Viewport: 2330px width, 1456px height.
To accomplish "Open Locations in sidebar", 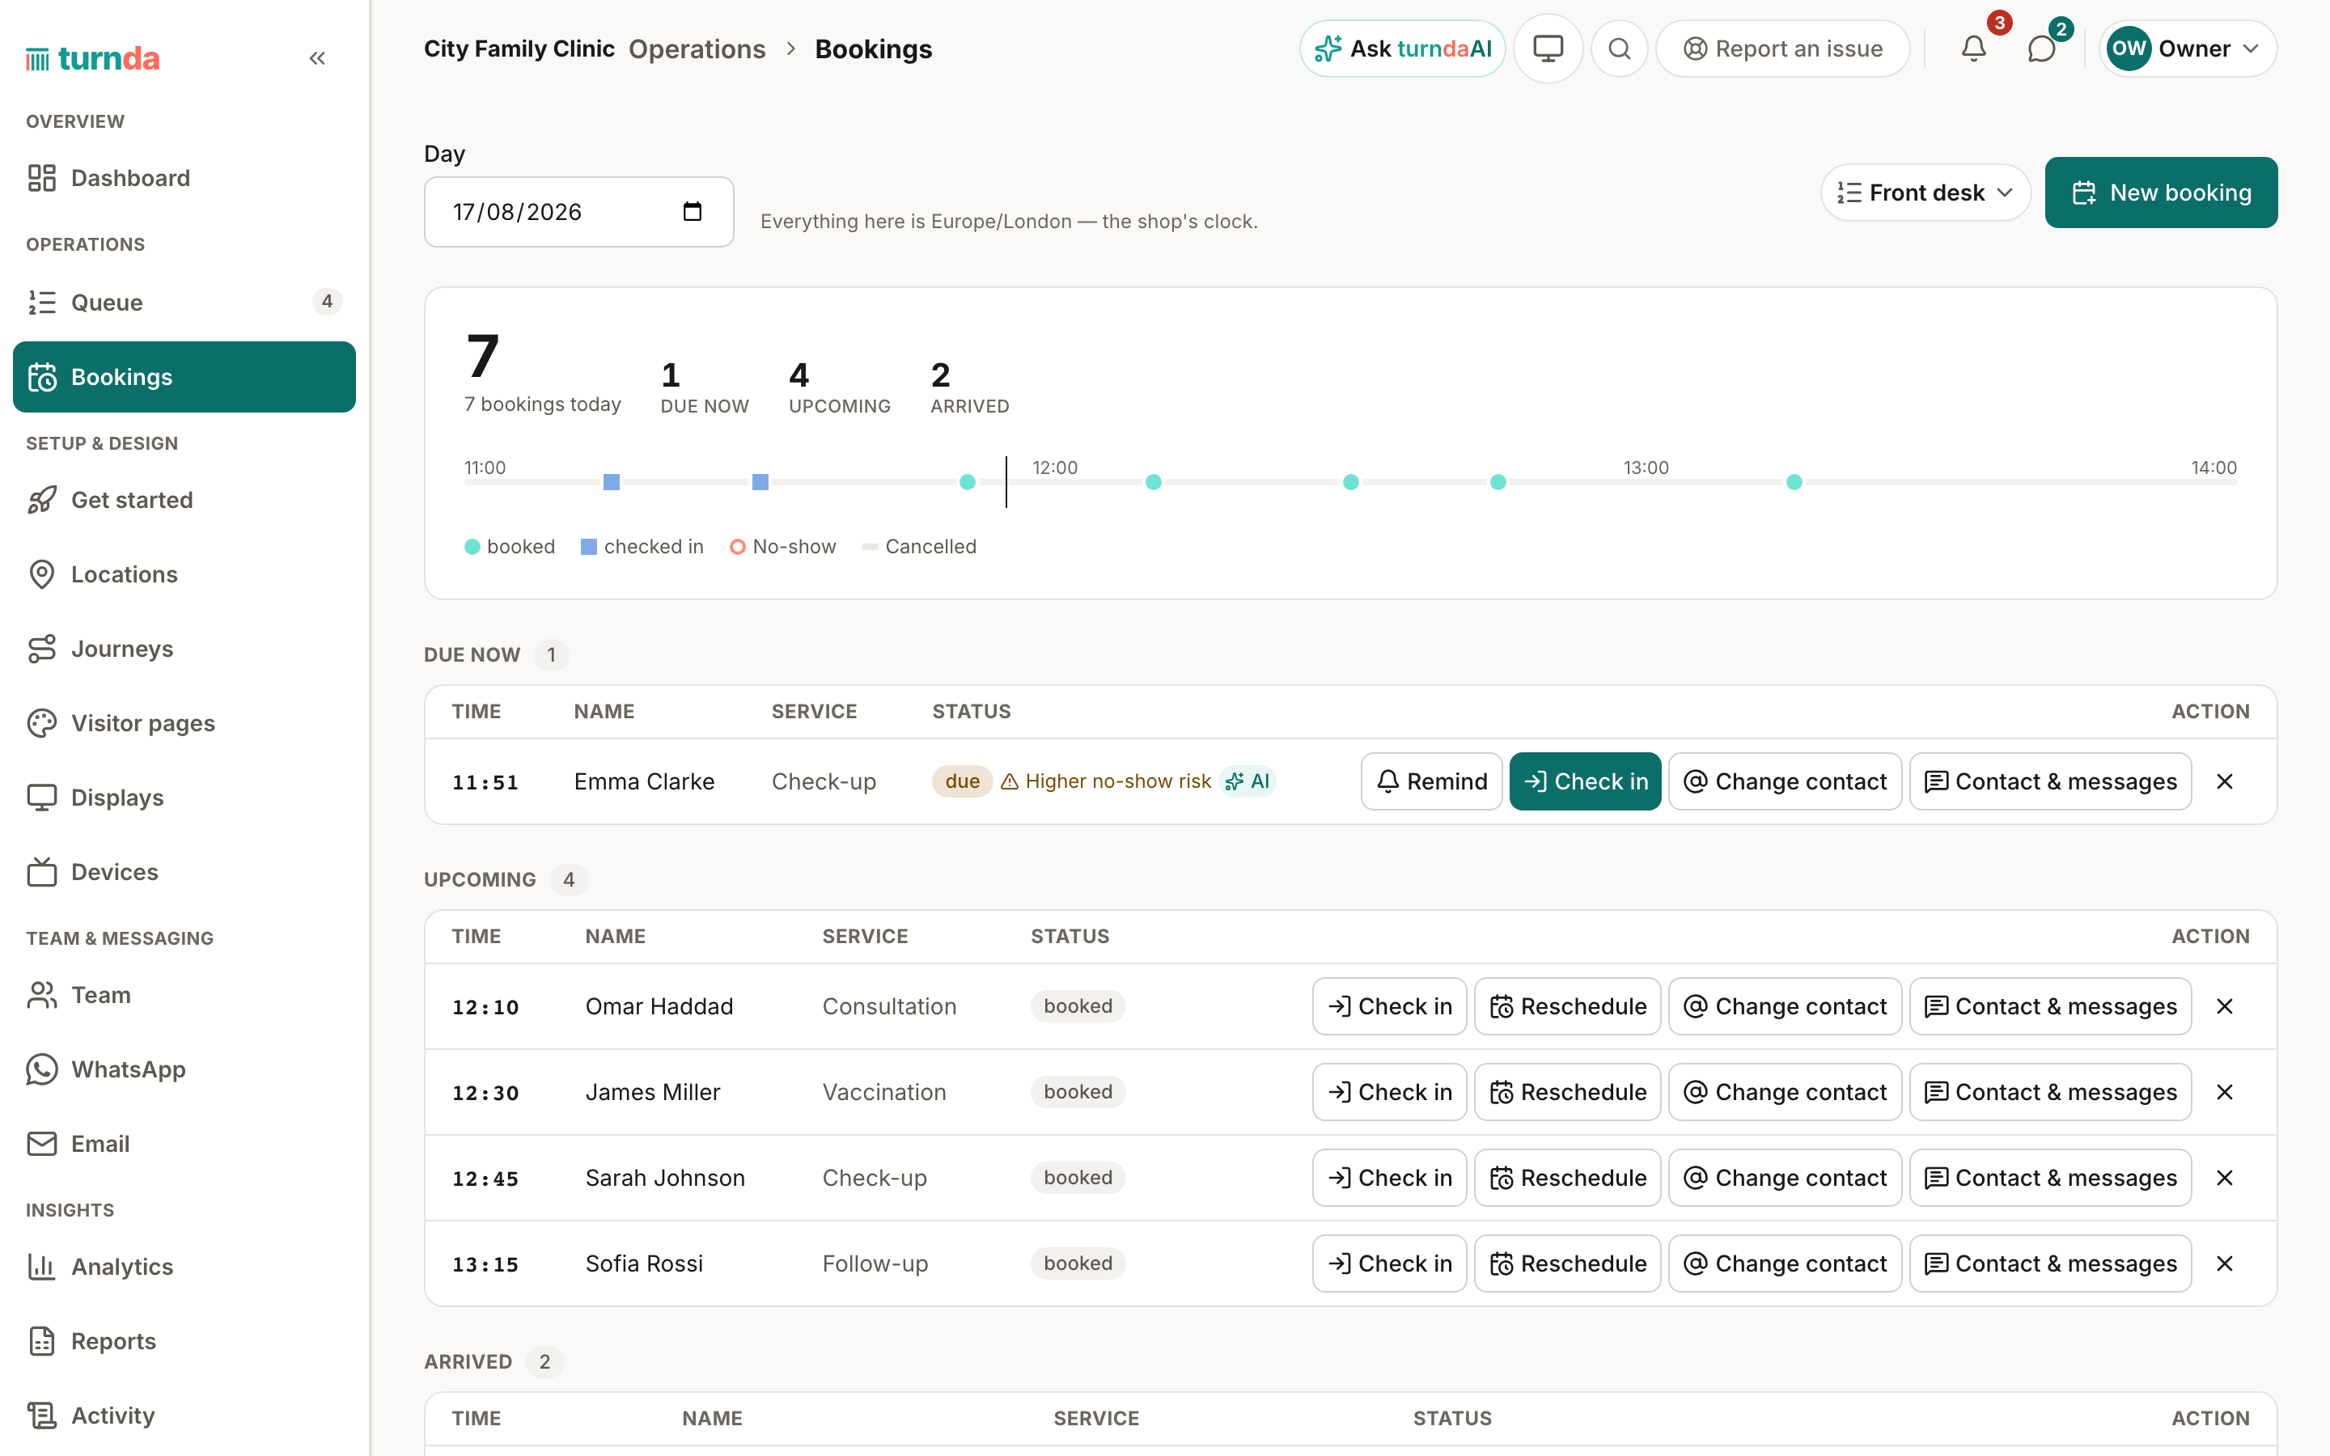I will click(x=184, y=574).
